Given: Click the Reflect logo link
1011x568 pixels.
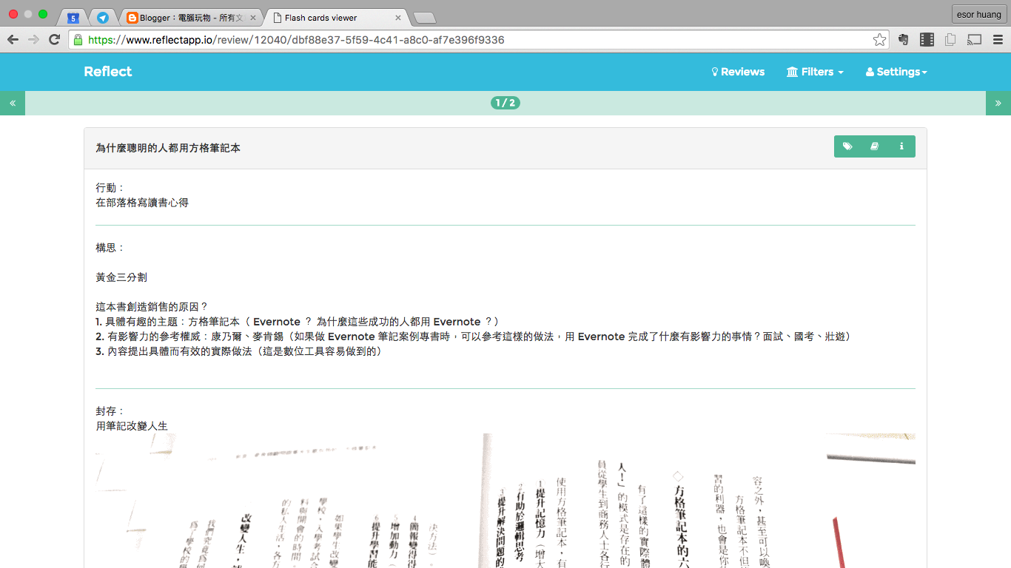Looking at the screenshot, I should [108, 72].
